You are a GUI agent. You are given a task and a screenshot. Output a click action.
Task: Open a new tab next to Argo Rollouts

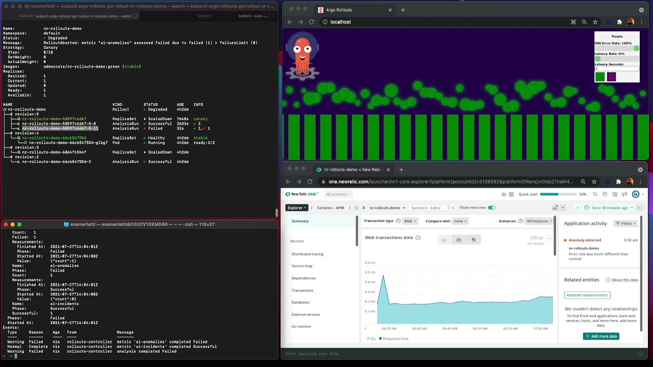403,10
